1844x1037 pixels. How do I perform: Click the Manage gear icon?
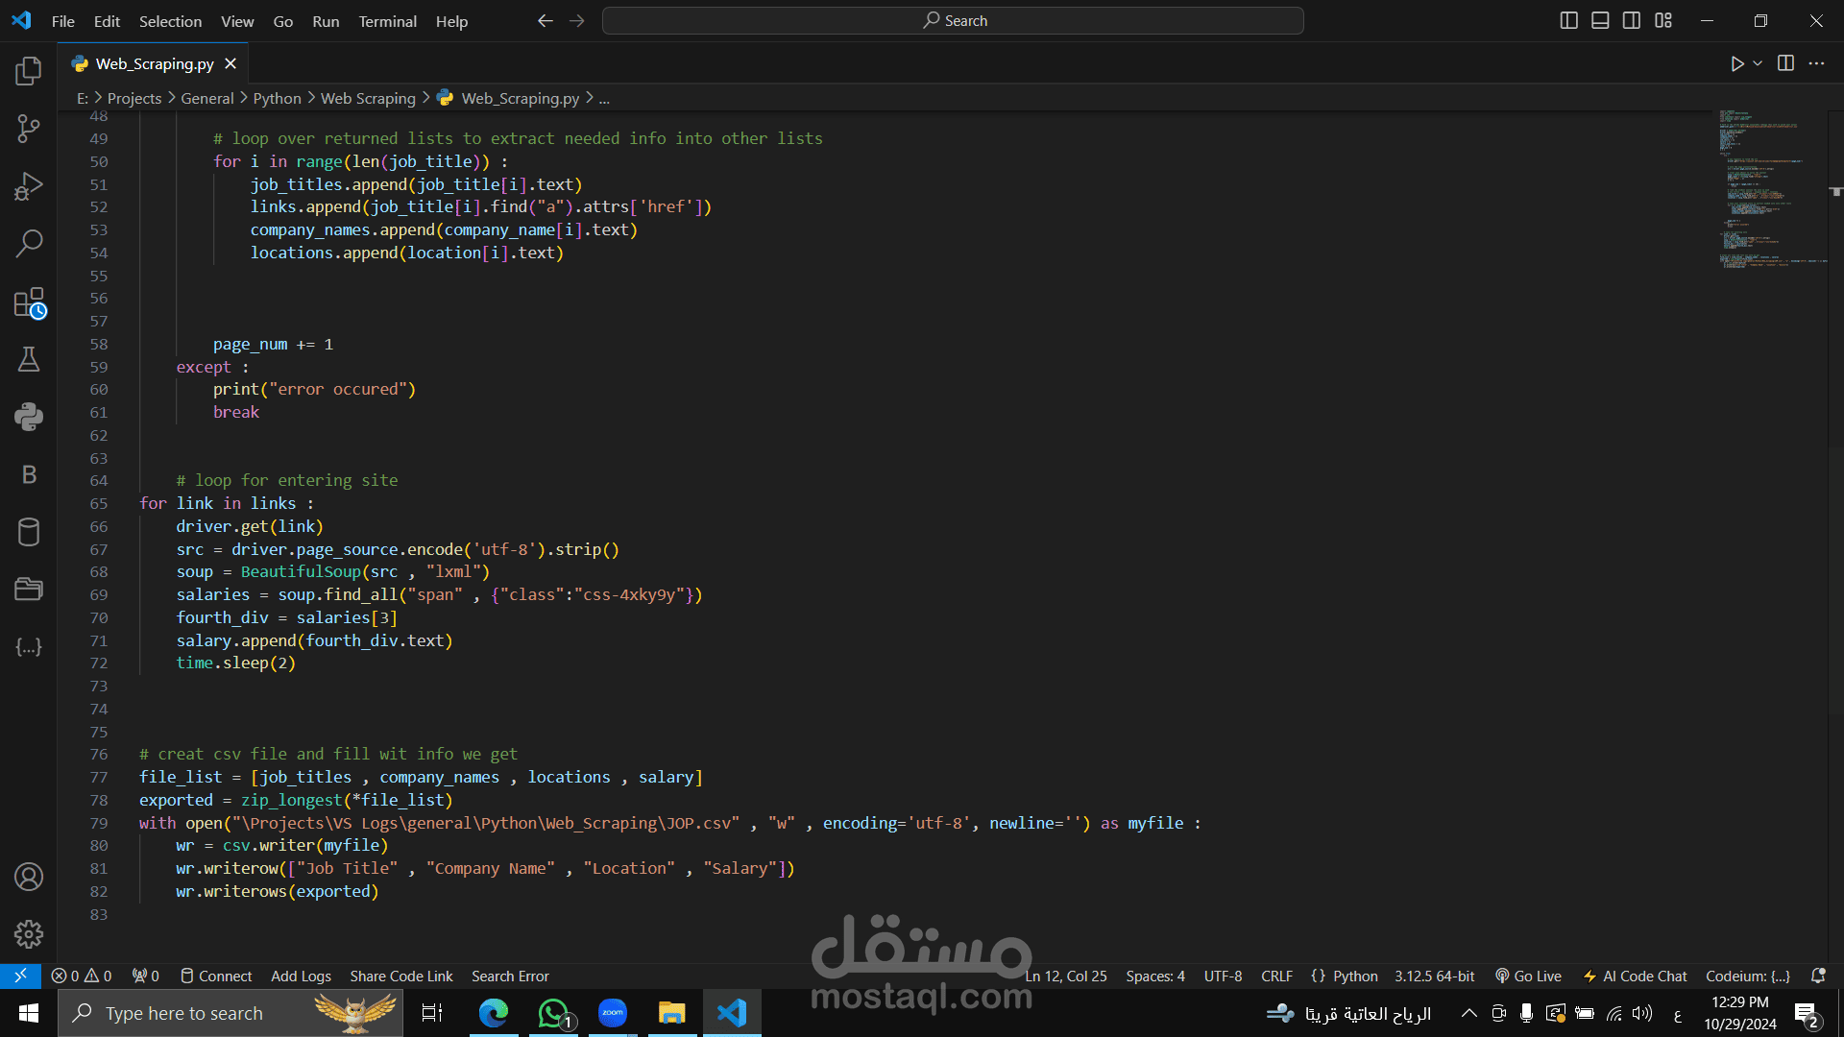(29, 934)
